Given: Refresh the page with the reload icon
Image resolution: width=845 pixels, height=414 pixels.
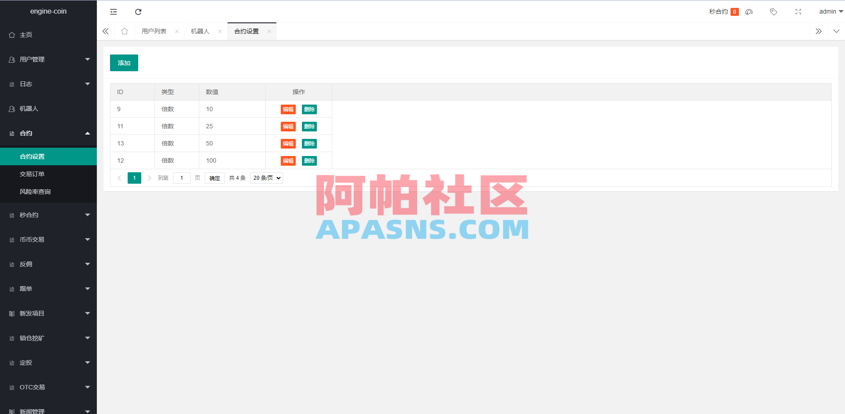Looking at the screenshot, I should coord(138,12).
